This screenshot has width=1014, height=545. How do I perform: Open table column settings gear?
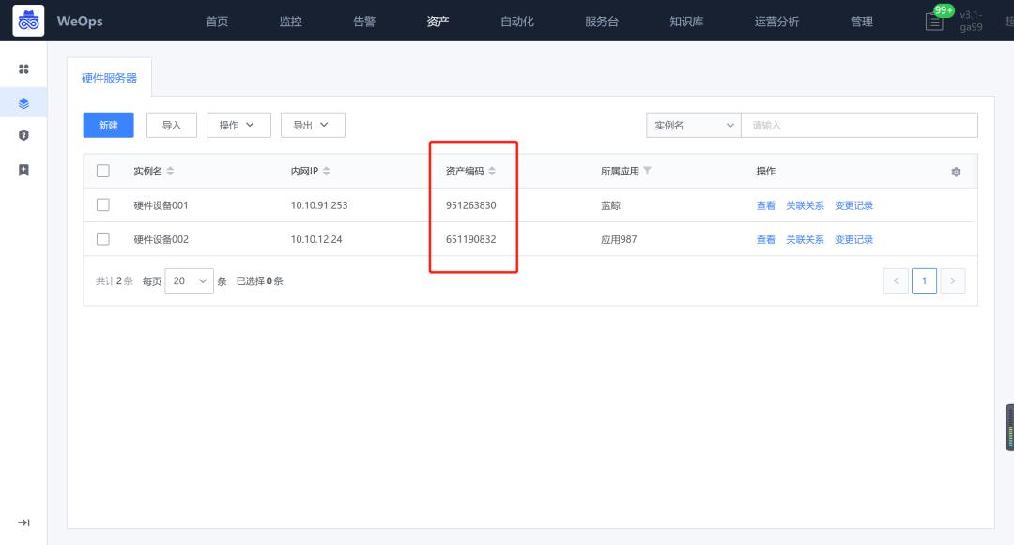[x=956, y=172]
